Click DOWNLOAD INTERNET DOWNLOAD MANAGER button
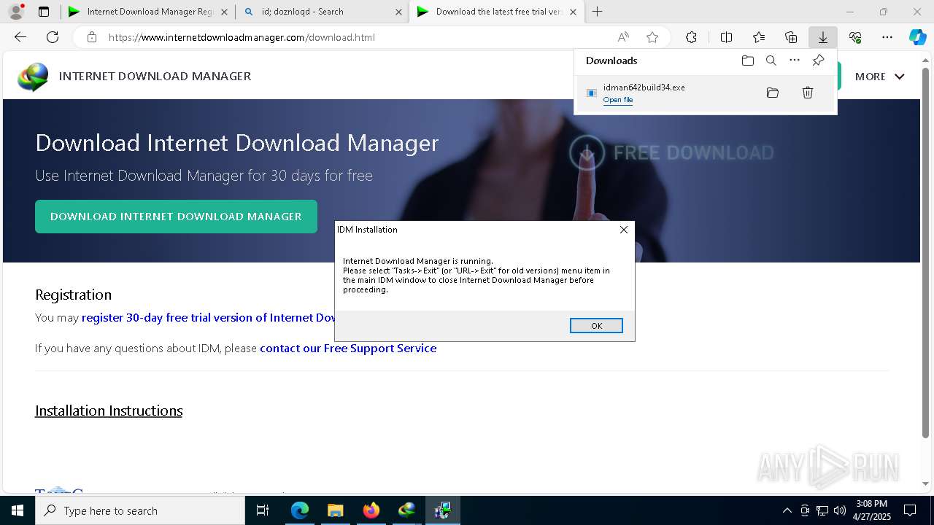 point(176,217)
